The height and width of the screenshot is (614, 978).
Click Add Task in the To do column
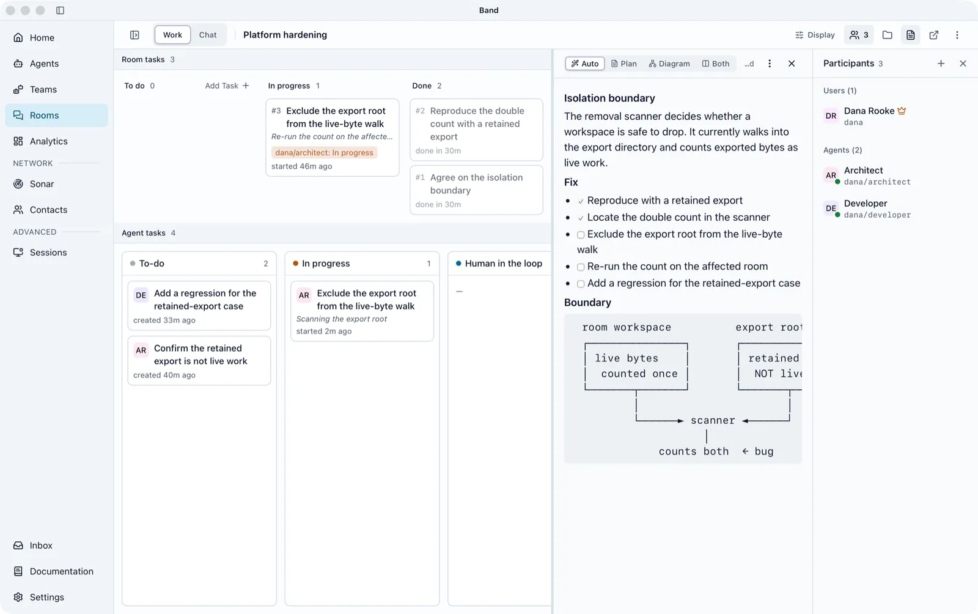coord(227,86)
